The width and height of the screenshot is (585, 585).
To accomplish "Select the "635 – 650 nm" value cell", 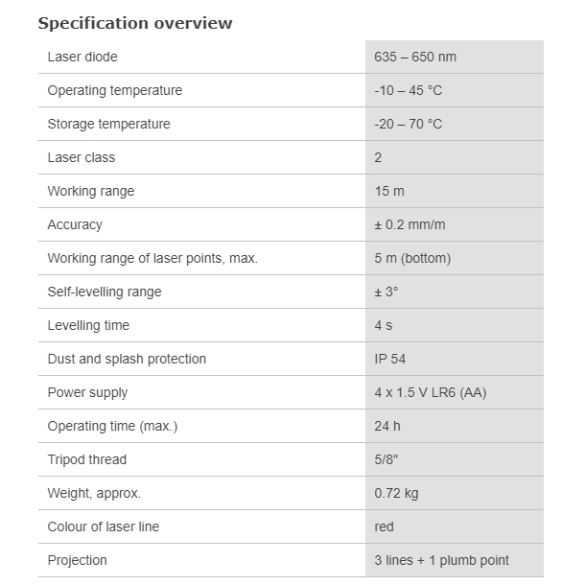I will [x=415, y=57].
